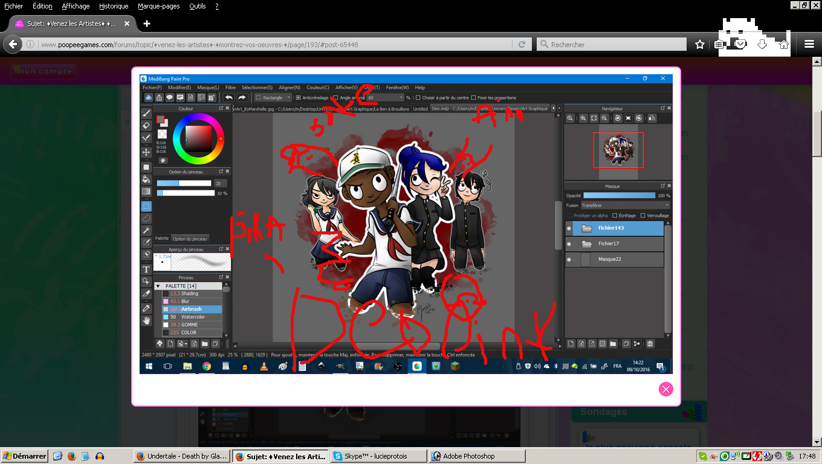Choose the Gradient tool in MediBang
This screenshot has width=822, height=464.
[x=146, y=192]
